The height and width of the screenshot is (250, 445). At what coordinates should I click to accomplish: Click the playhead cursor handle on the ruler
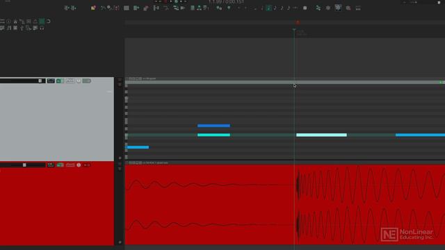(x=294, y=29)
